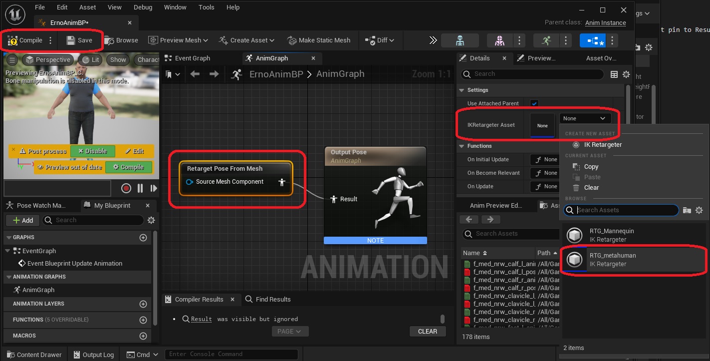Toggle Show options in viewport toolbar
This screenshot has height=361, width=710.
click(118, 60)
